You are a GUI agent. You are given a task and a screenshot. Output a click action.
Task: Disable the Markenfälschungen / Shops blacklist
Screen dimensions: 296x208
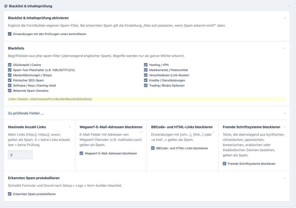[10, 75]
